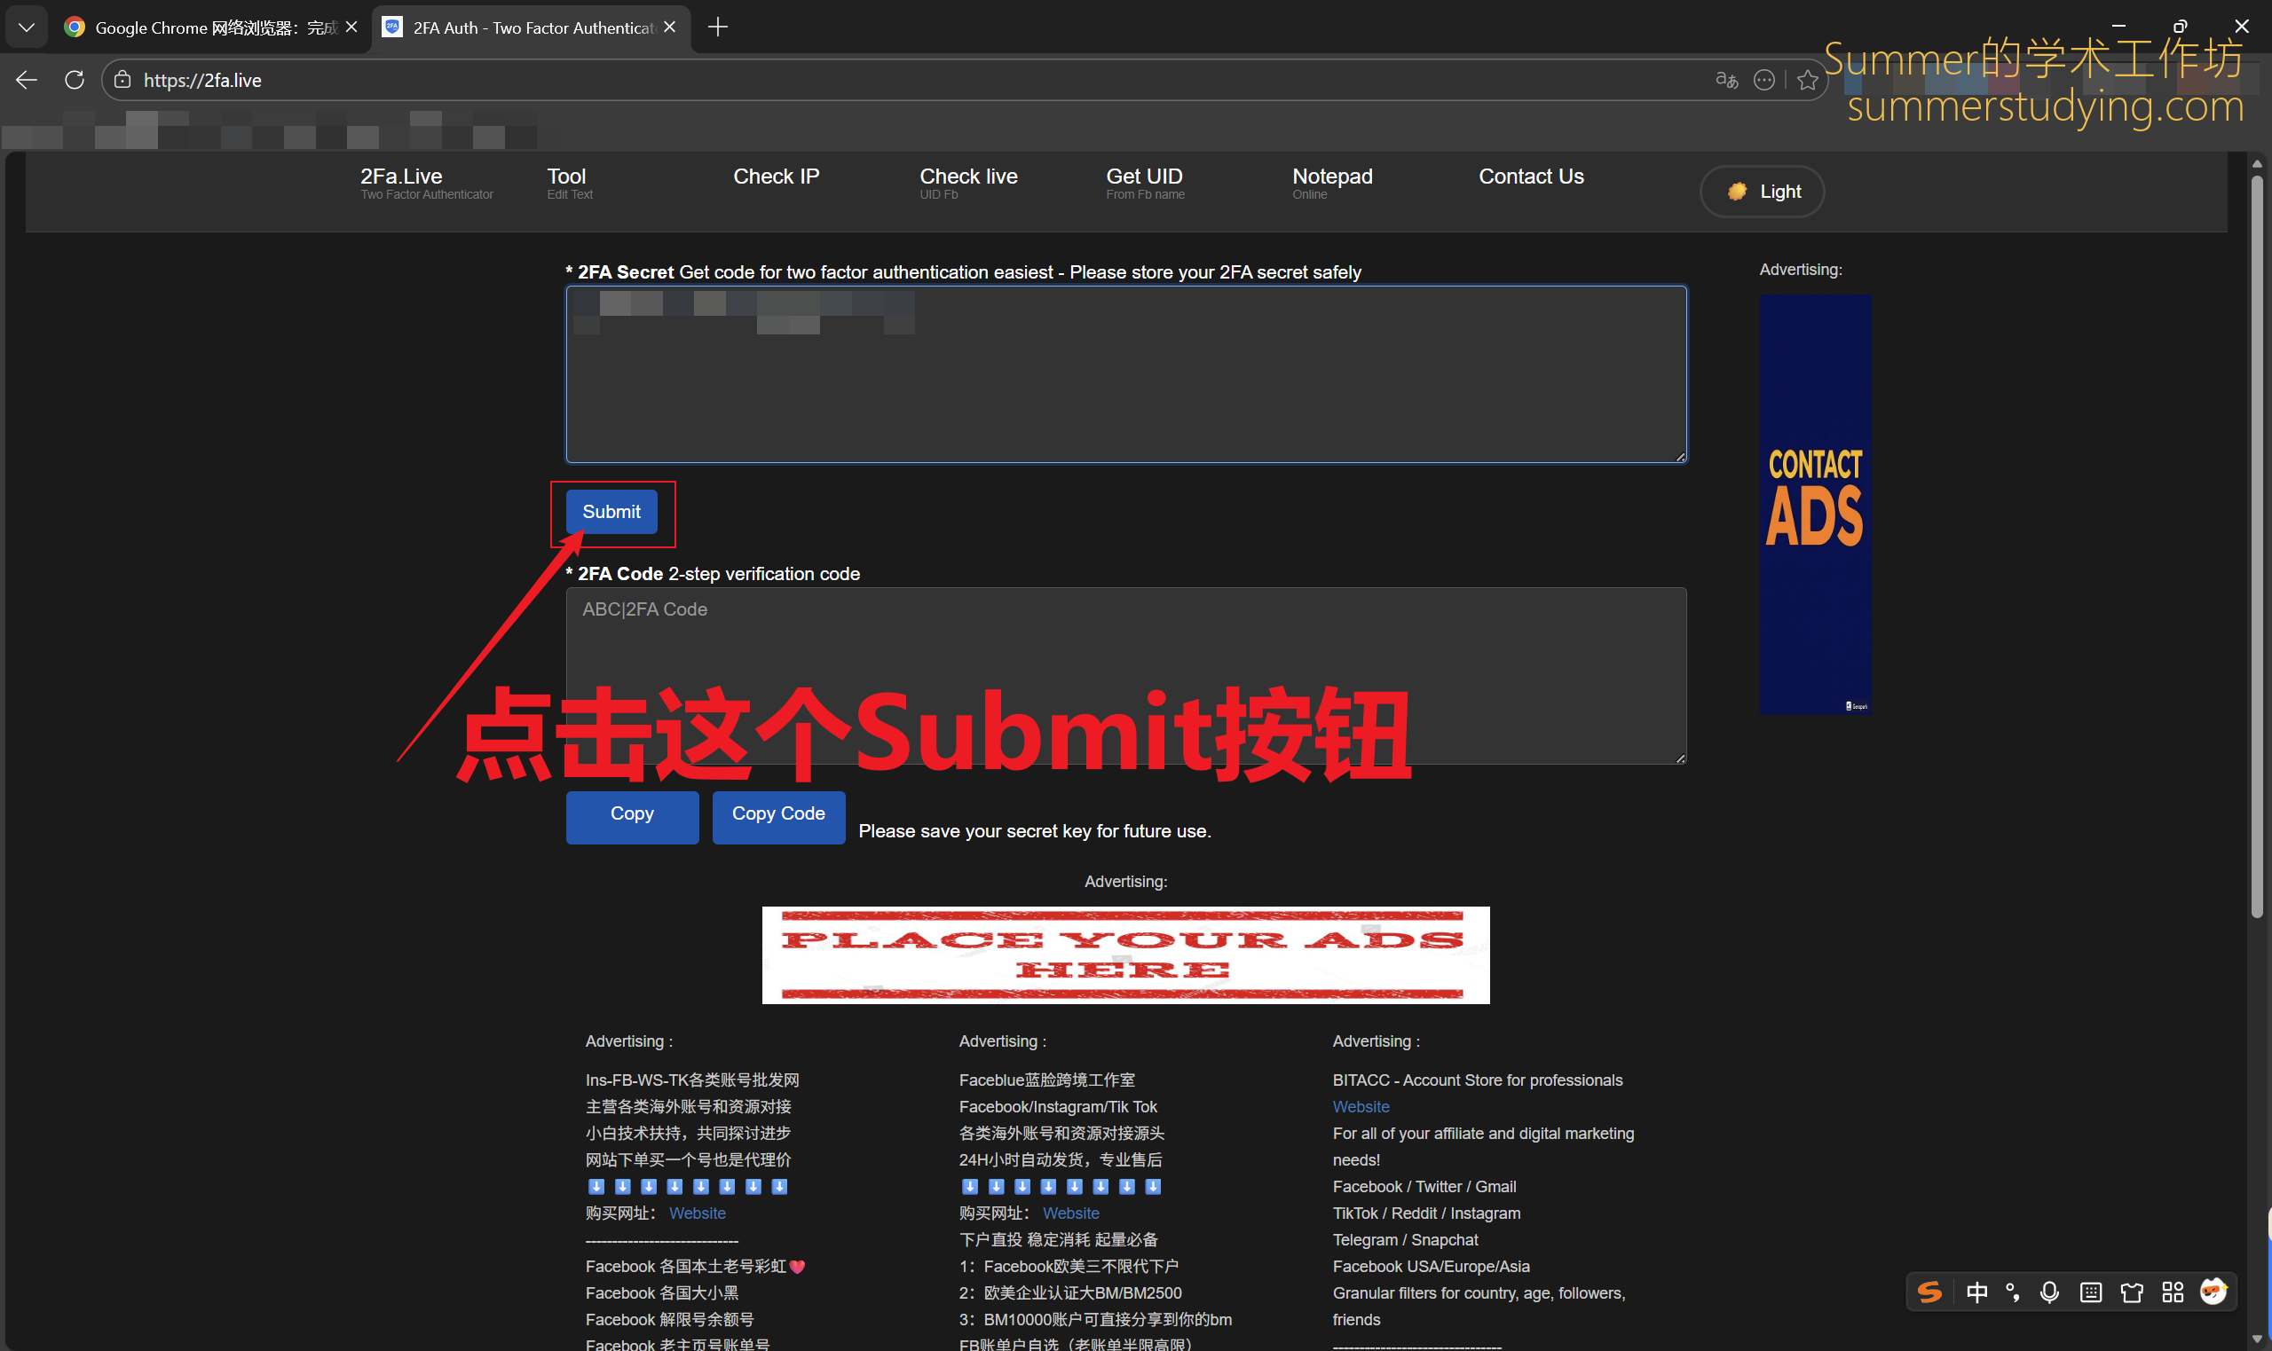
Task: Open the Tool Edit Text menu
Action: (568, 182)
